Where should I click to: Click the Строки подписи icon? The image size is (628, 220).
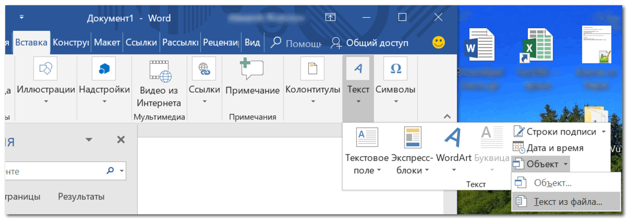(x=519, y=131)
